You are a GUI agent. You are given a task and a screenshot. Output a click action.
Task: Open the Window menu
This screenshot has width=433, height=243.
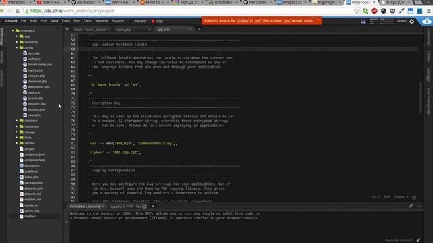[101, 21]
